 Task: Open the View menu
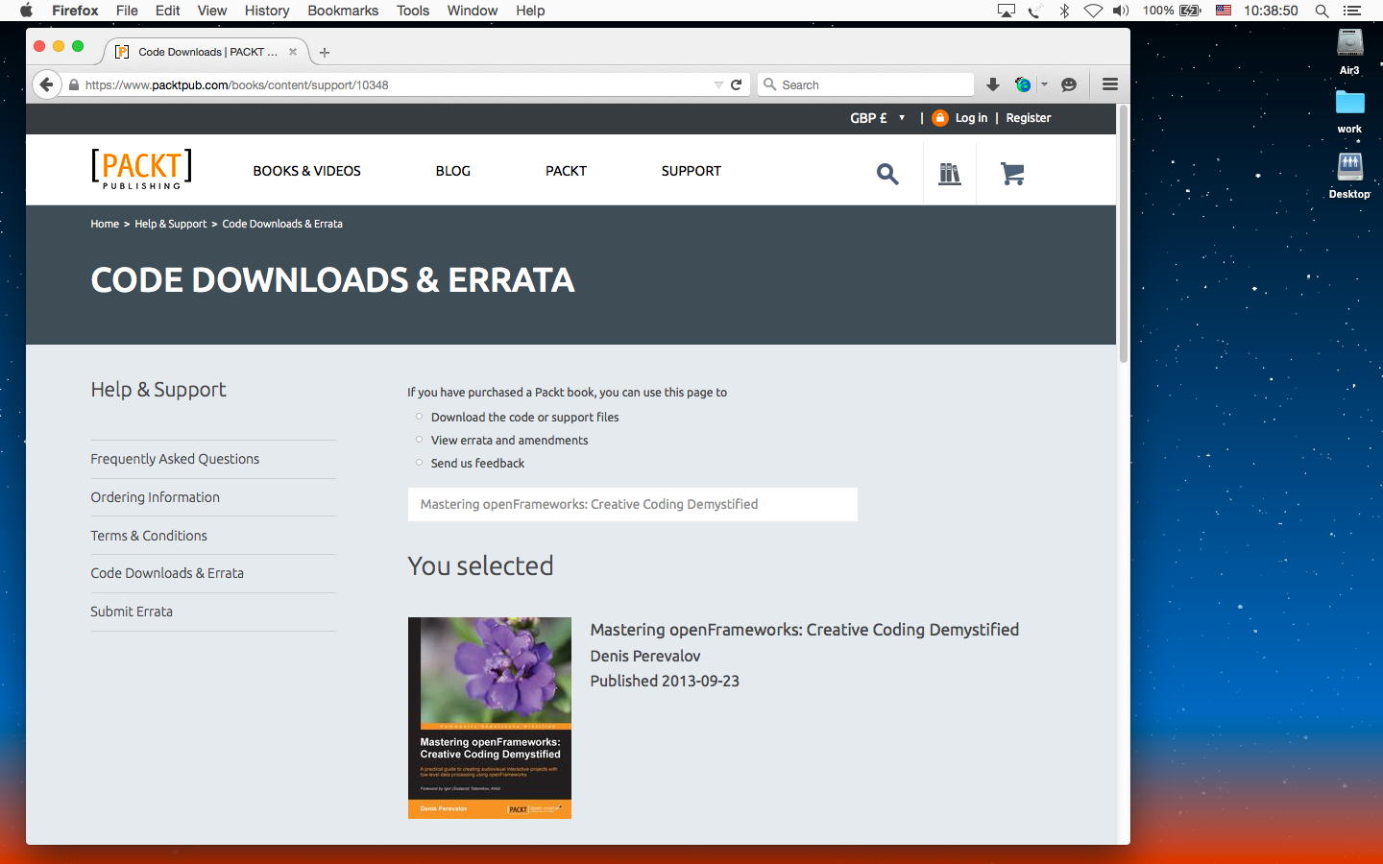(212, 11)
